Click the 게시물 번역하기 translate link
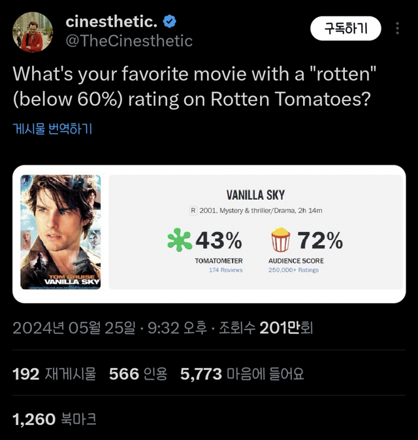 click(52, 129)
